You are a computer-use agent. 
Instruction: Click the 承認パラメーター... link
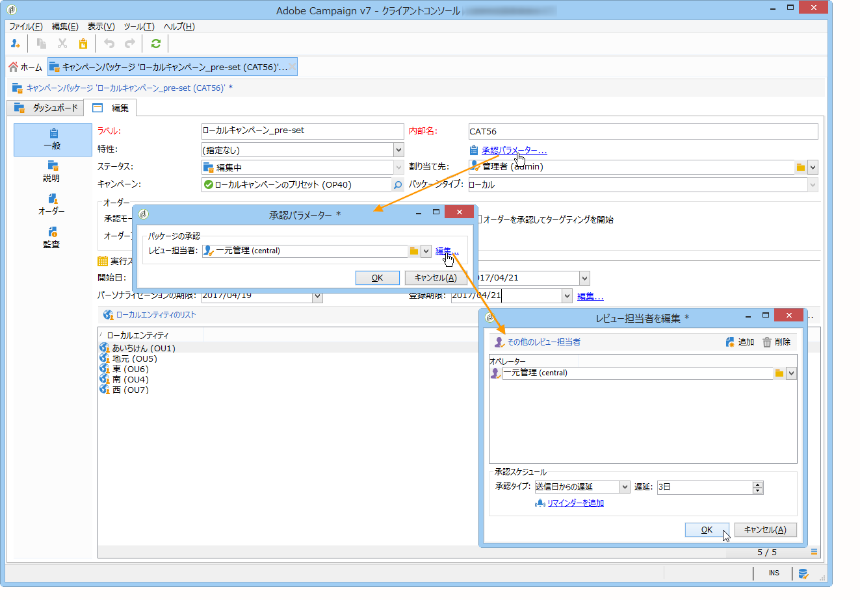pos(514,151)
